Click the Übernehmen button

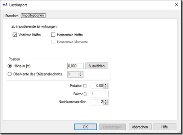click(x=112, y=127)
